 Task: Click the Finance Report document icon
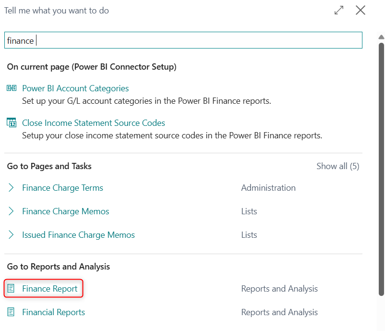click(x=12, y=289)
